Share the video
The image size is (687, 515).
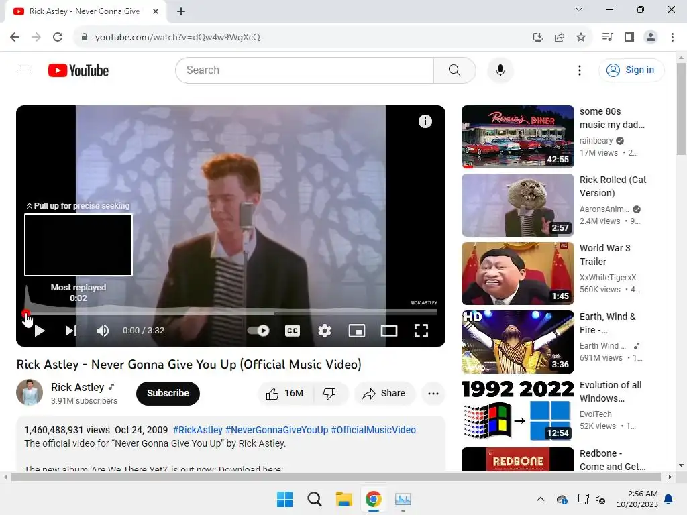tap(384, 393)
